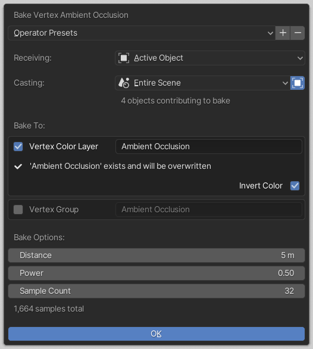This screenshot has height=349, width=313.
Task: Open the Receiving Active Object dropdown
Action: [x=210, y=58]
